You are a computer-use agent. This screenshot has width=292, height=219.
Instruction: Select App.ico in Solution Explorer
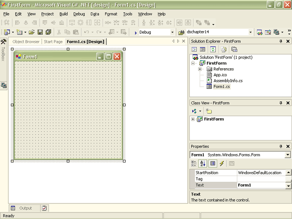220,75
